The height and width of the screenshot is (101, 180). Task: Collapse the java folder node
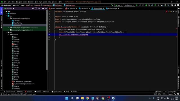point(6,16)
